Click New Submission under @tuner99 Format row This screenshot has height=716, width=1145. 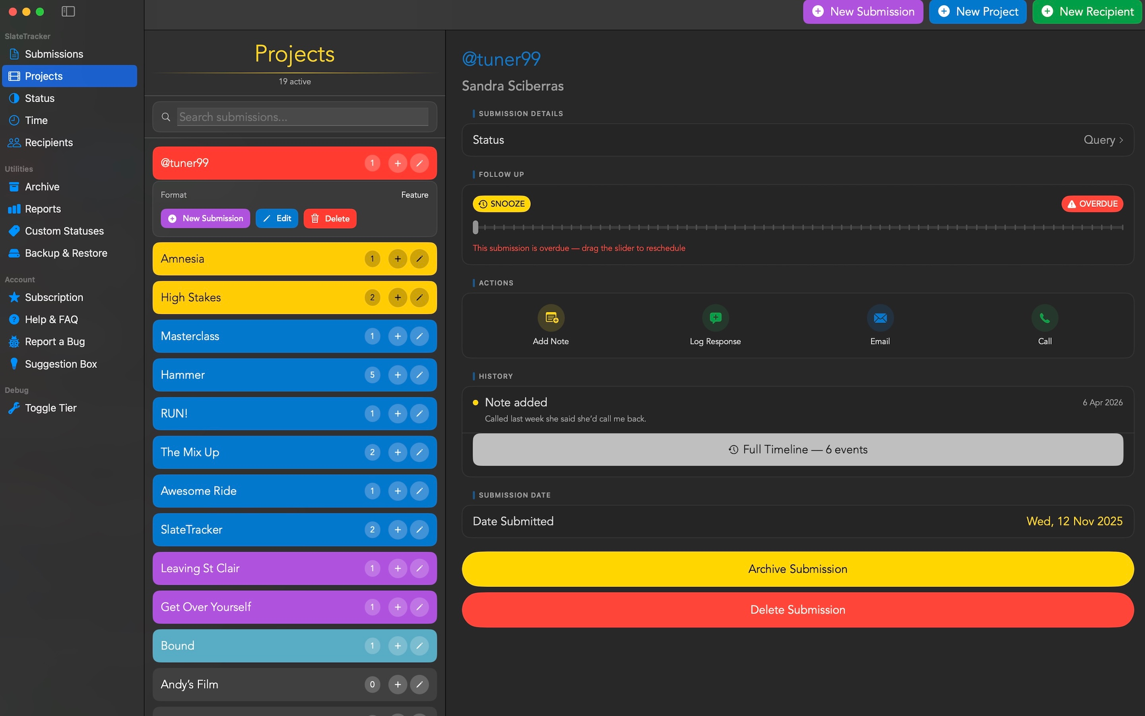tap(205, 218)
